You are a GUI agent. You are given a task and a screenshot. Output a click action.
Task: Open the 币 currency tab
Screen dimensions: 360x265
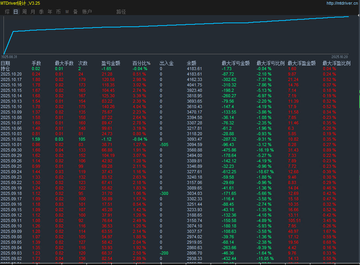tap(58, 12)
